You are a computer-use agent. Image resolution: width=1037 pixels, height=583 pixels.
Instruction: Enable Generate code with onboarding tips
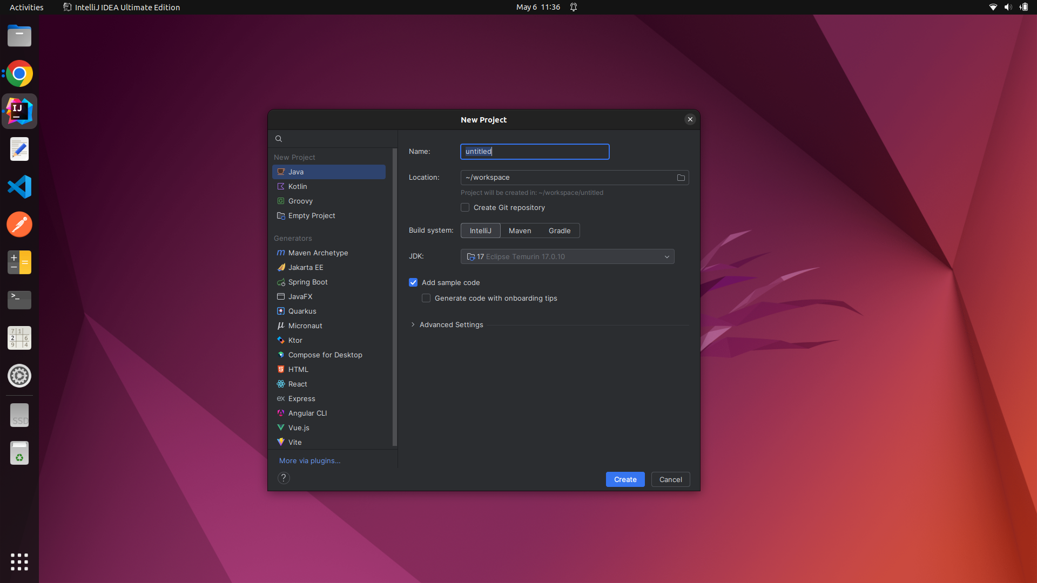tap(426, 299)
